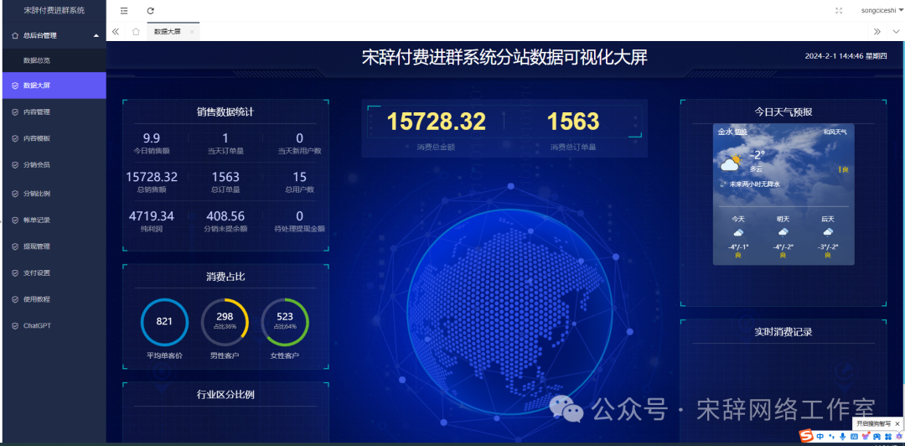The height and width of the screenshot is (446, 905).
Task: Open 内容模板 in the sidebar
Action: [53, 138]
